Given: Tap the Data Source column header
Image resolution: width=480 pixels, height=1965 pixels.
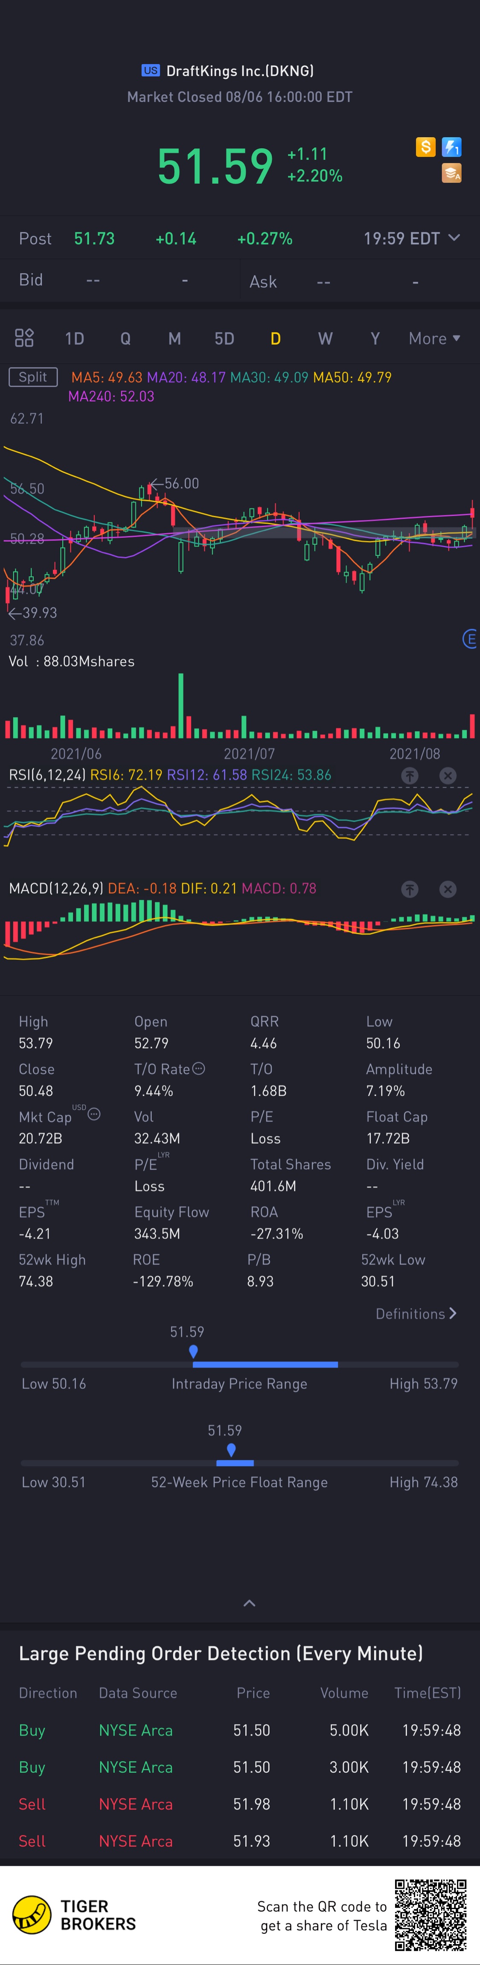Looking at the screenshot, I should point(138,1693).
